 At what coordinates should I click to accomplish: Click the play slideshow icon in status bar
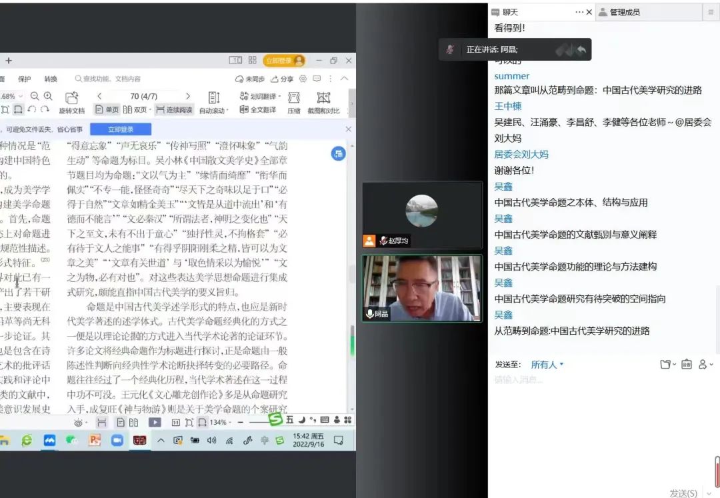coord(155,422)
